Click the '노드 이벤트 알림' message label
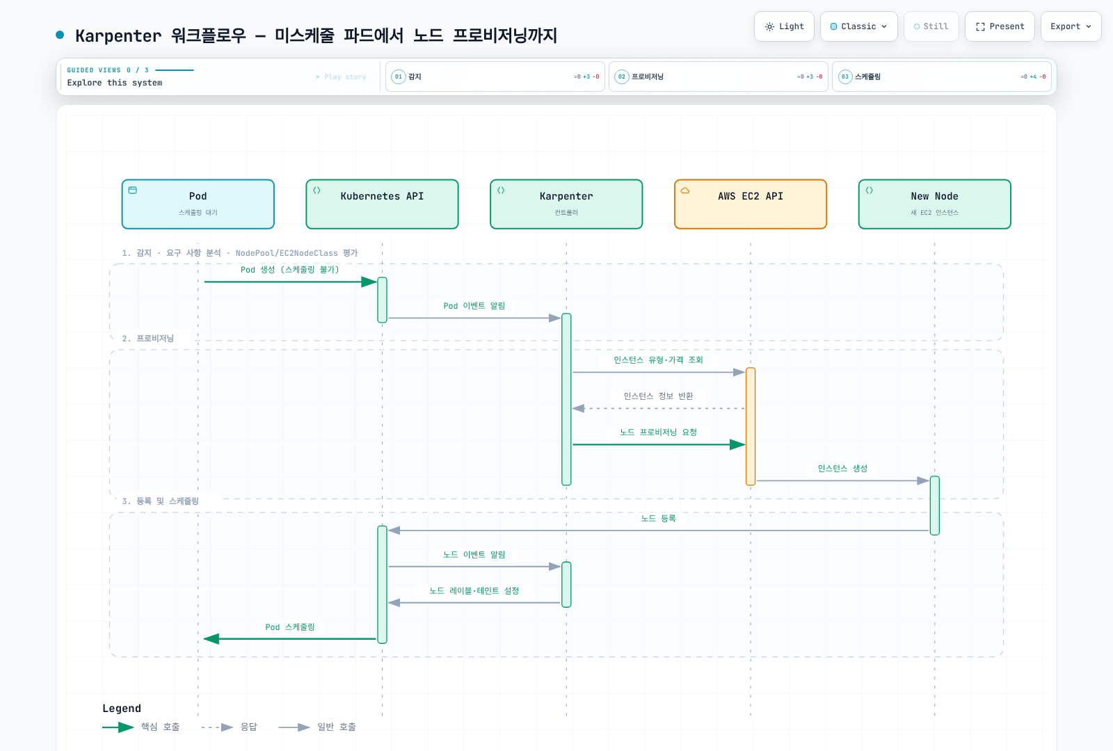This screenshot has width=1113, height=751. [x=474, y=555]
